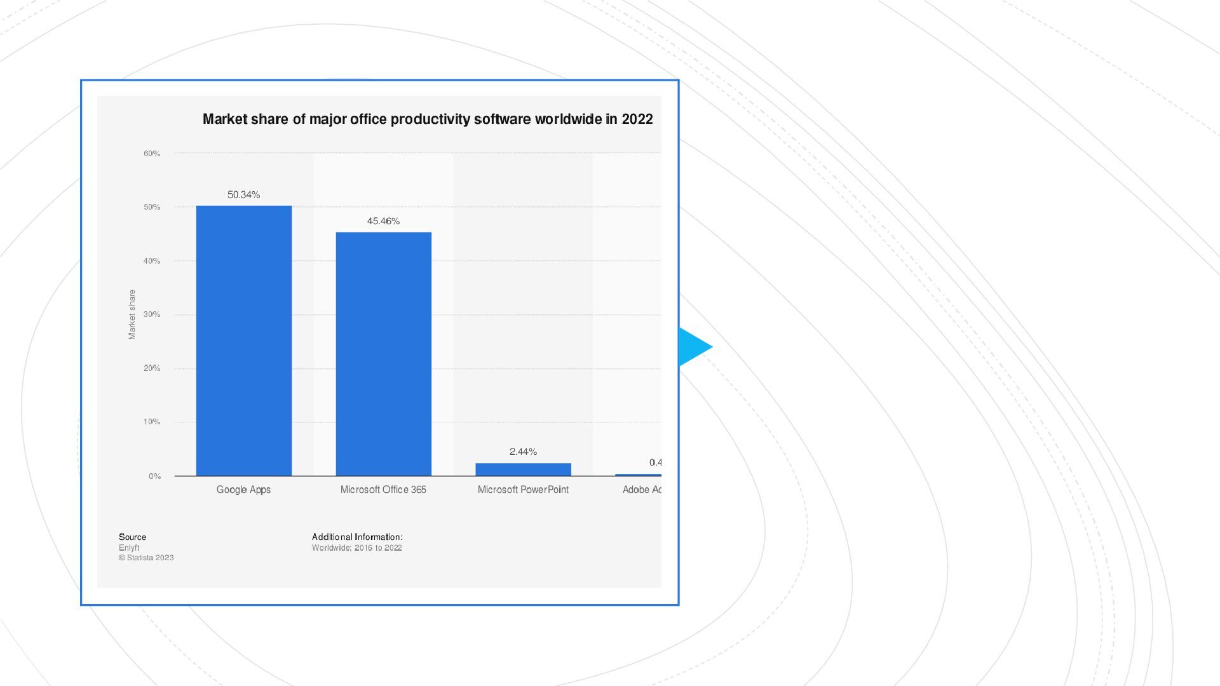
Task: Click the 45.46% value label
Action: pos(384,221)
